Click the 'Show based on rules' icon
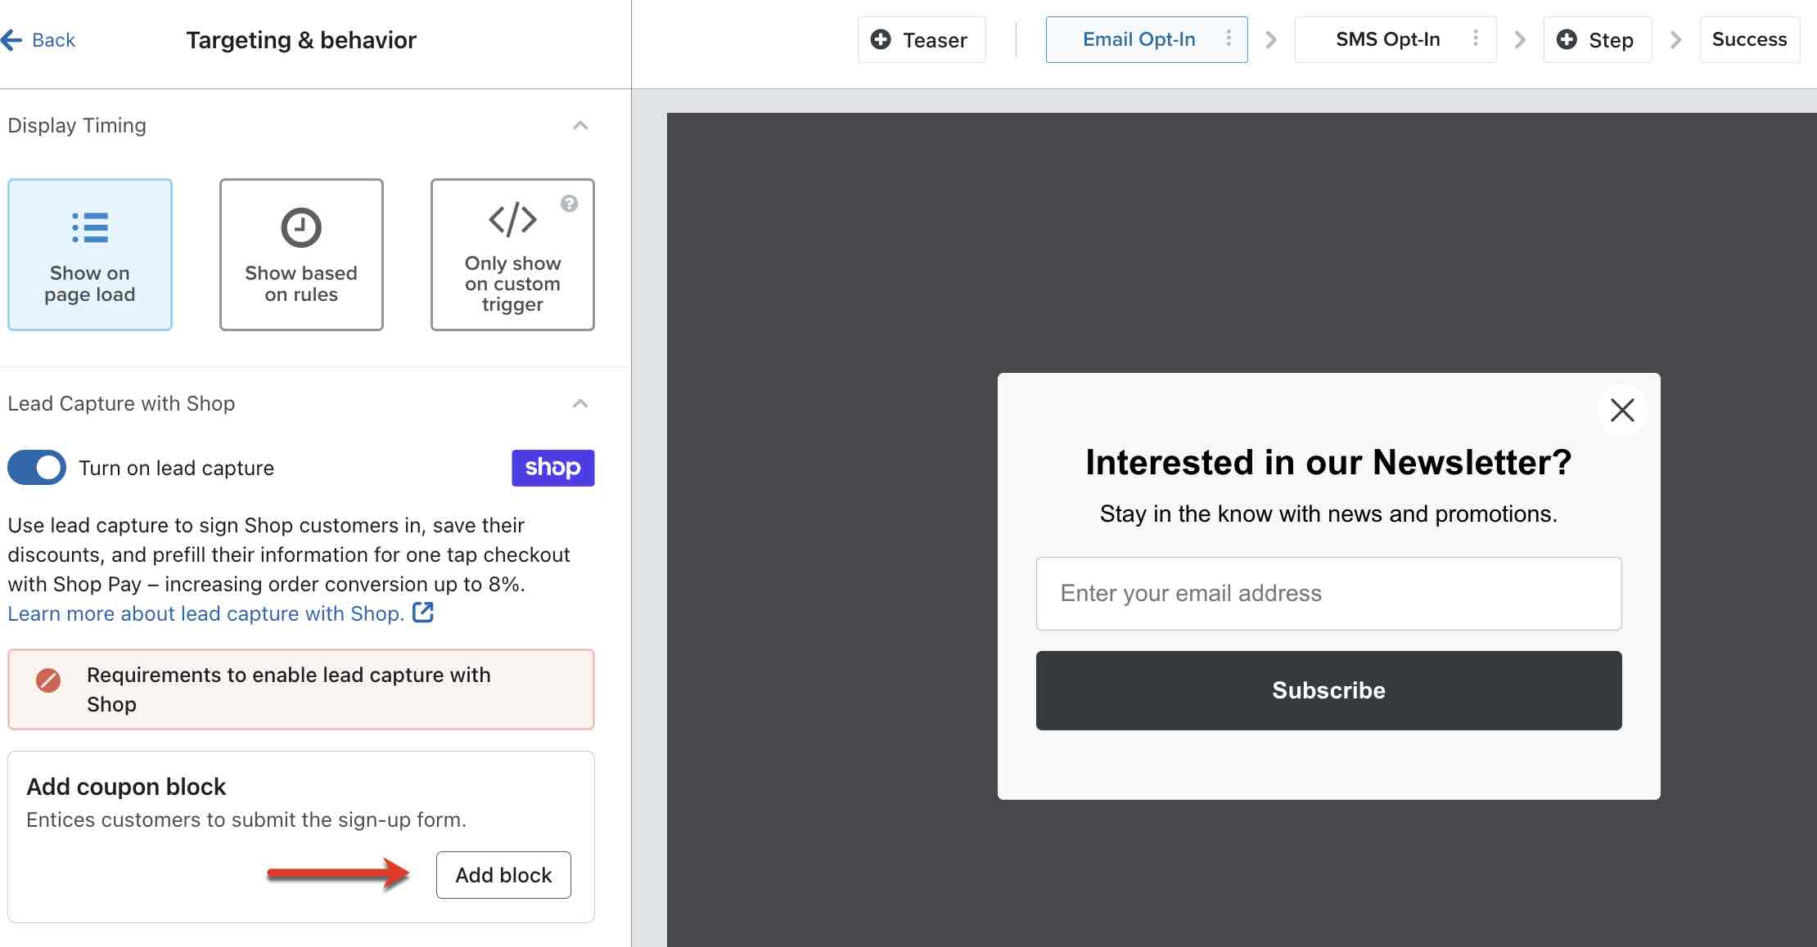This screenshot has width=1817, height=947. 300,228
